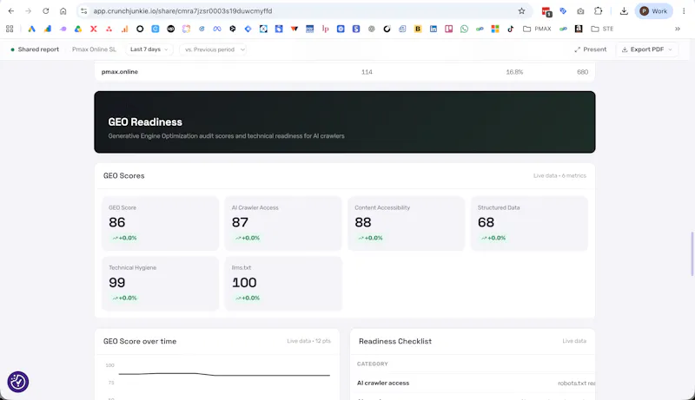Open the red calendar extension with badge

(x=546, y=11)
